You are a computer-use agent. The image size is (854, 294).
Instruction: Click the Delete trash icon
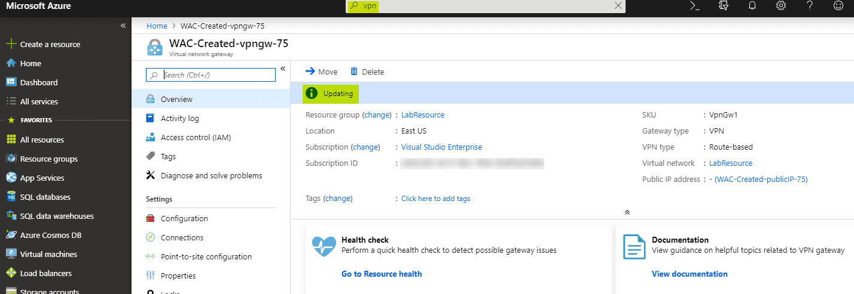(354, 72)
